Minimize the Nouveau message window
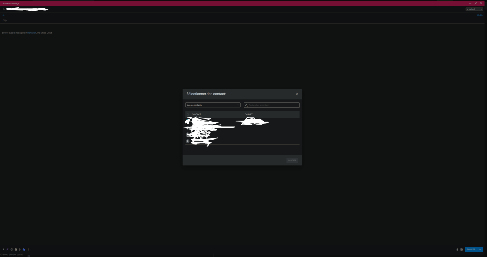 470,3
